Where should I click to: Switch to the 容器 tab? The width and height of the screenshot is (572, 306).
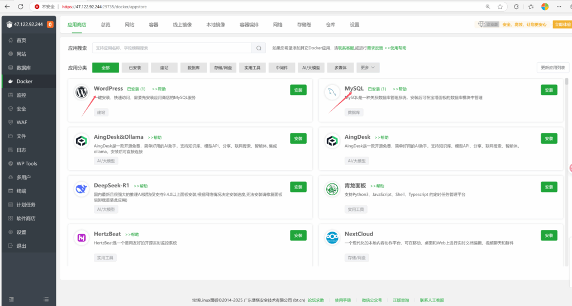pos(154,25)
